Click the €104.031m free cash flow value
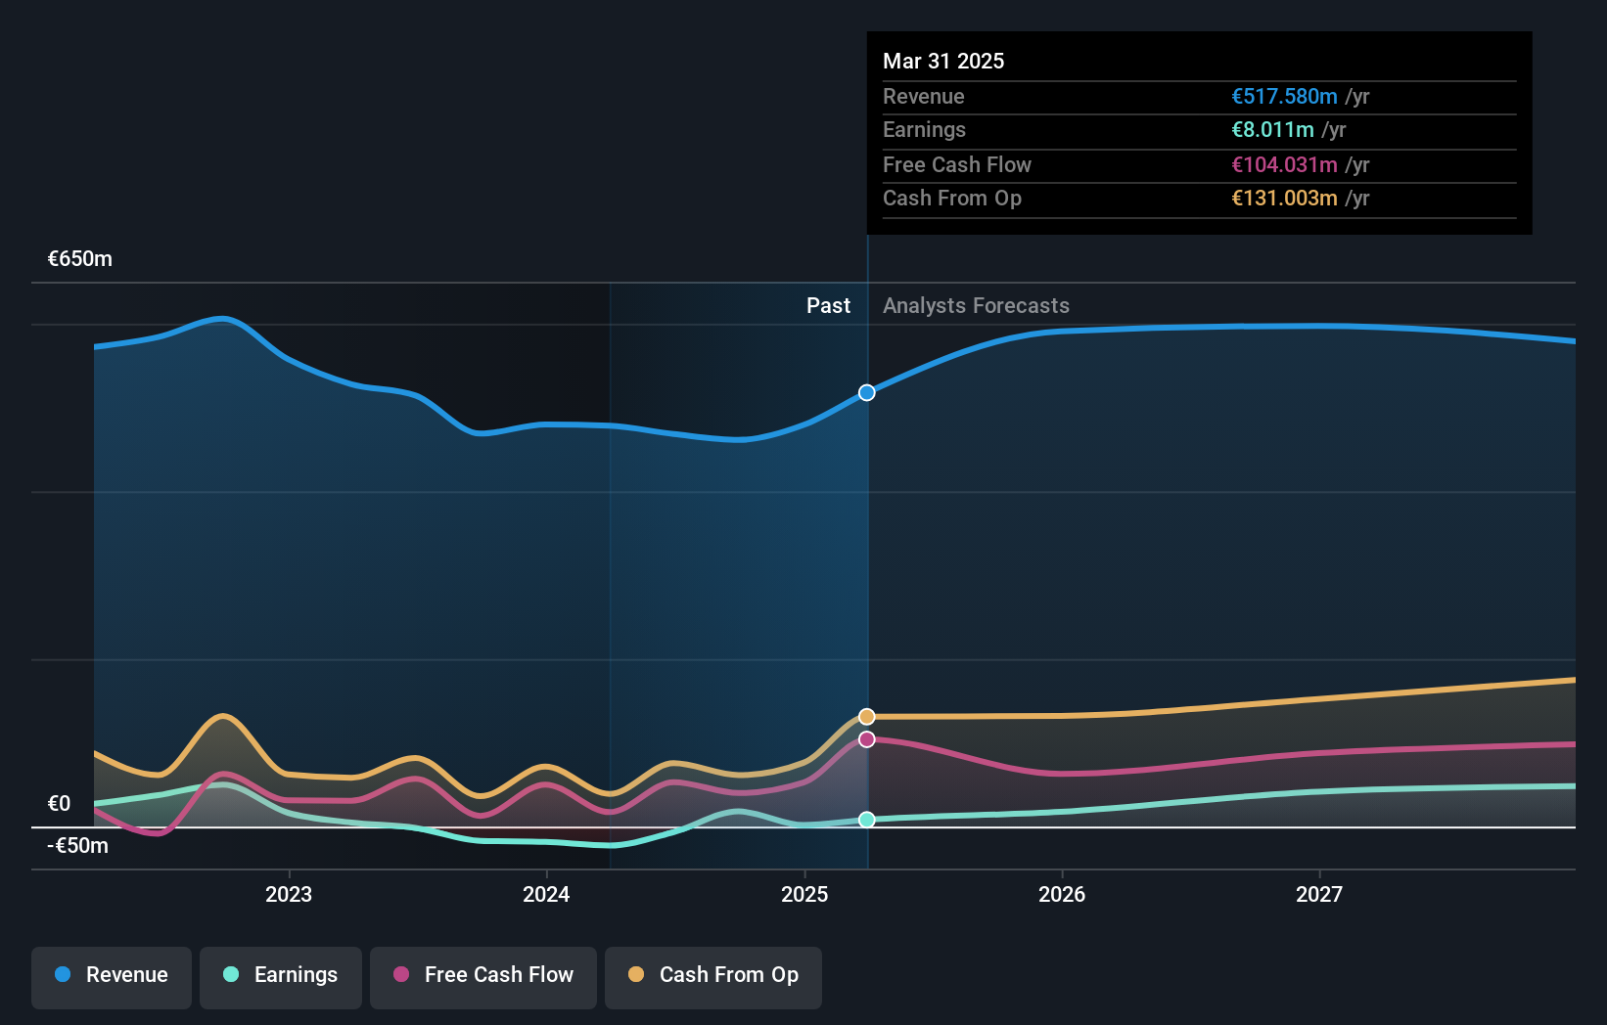 coord(1284,164)
